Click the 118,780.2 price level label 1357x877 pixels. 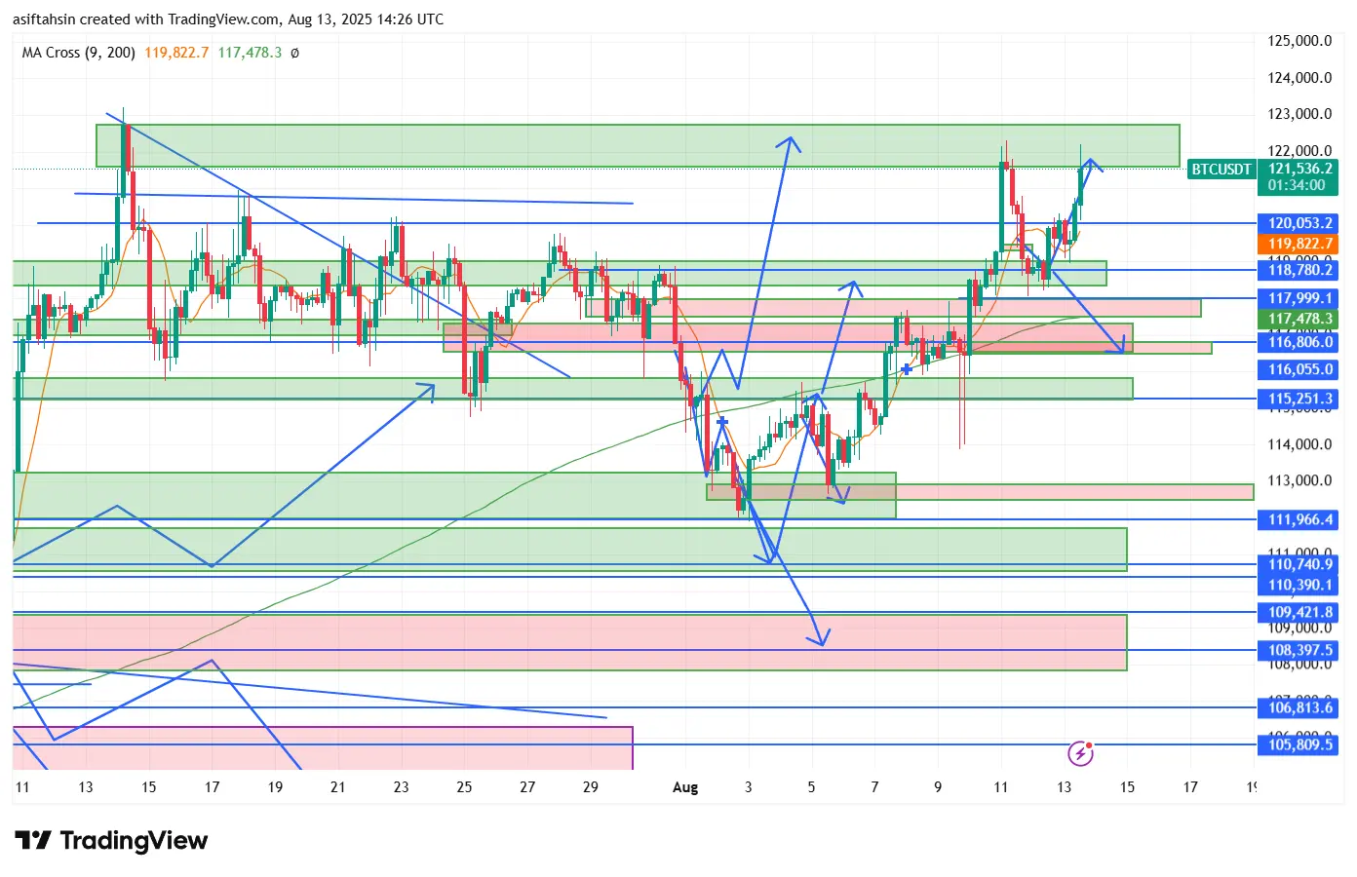1299,270
